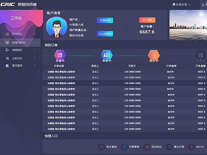Click the 订单名称 column header
The height and width of the screenshot is (155, 207).
(59, 66)
